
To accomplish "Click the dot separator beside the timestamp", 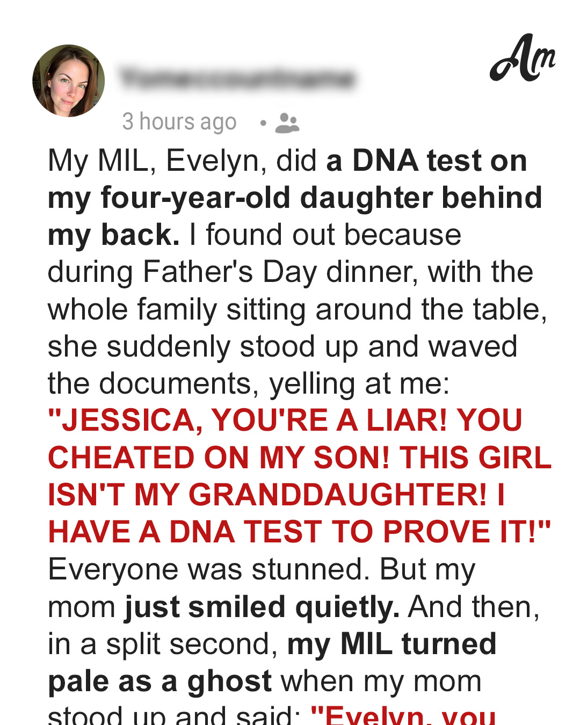I will [263, 123].
